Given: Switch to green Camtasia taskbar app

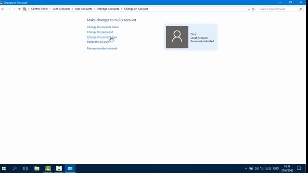Looking at the screenshot, I should (48, 169).
